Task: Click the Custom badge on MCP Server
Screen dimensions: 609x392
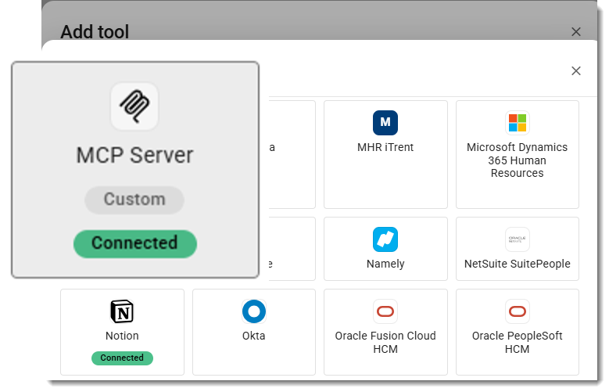Action: pos(134,200)
